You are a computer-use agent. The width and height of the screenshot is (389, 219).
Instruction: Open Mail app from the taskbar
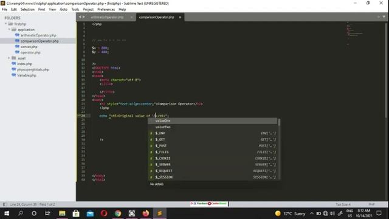[90, 214]
